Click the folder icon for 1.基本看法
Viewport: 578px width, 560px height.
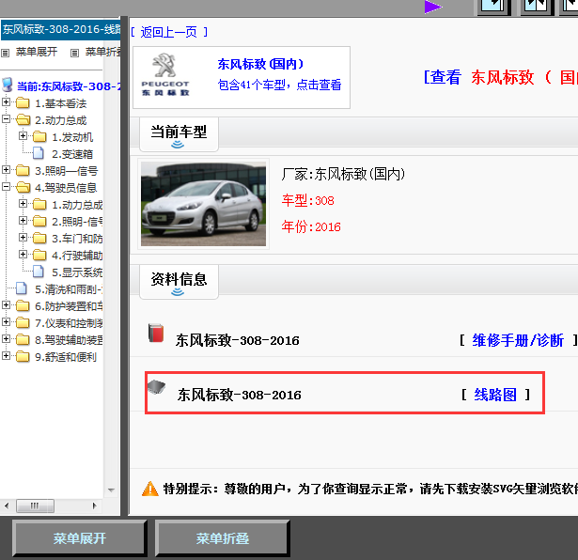tap(23, 102)
